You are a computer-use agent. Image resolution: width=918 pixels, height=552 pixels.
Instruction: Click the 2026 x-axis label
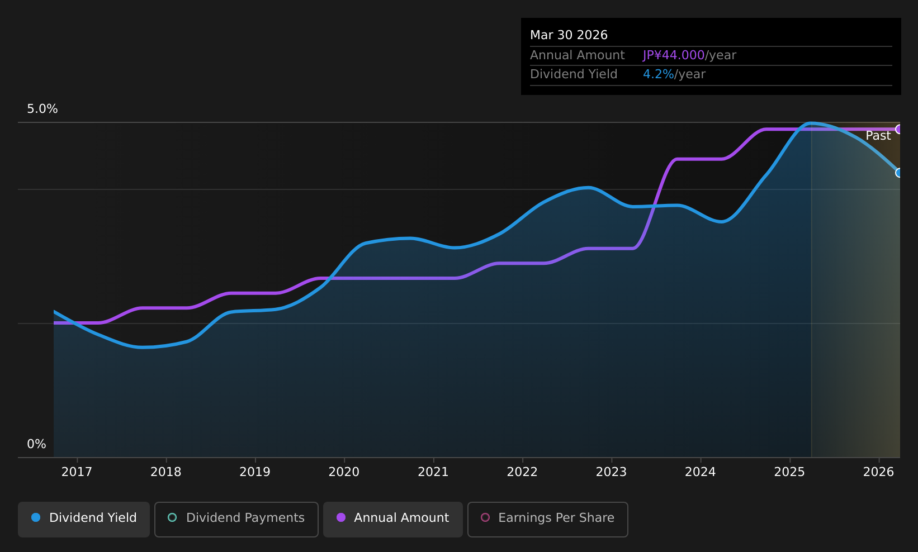point(879,472)
